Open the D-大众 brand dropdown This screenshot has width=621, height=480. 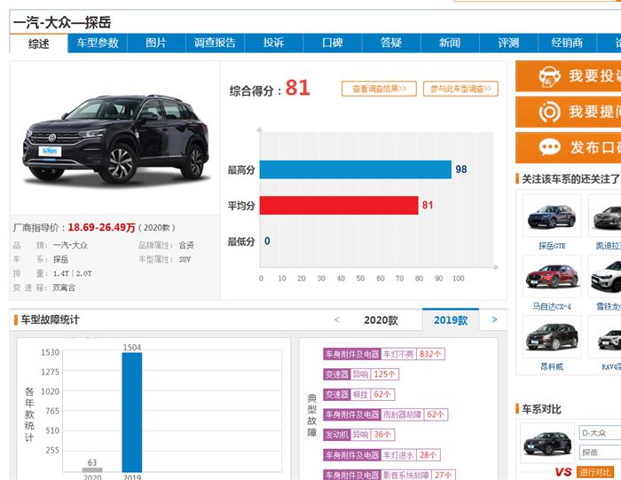[600, 433]
